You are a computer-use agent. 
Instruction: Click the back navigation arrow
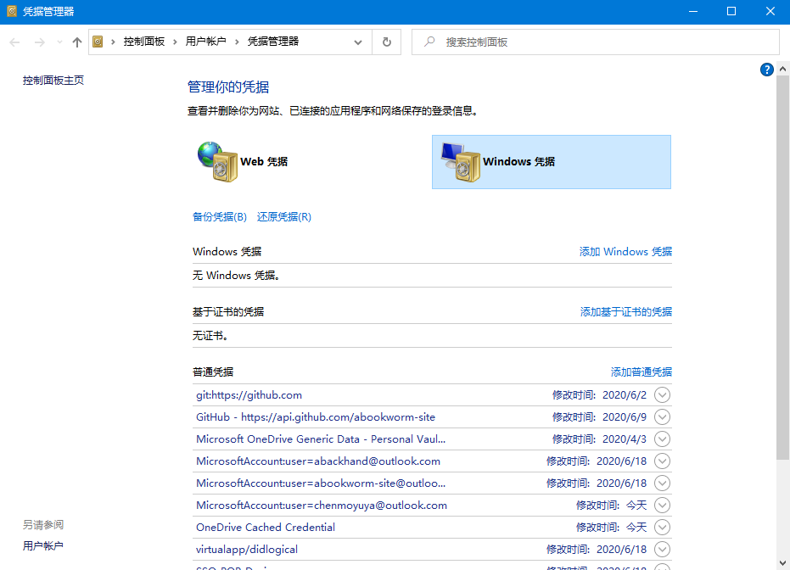pos(15,42)
